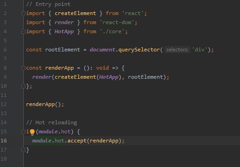
Task: Click line number 16 in the gutter
Action: [4, 141]
